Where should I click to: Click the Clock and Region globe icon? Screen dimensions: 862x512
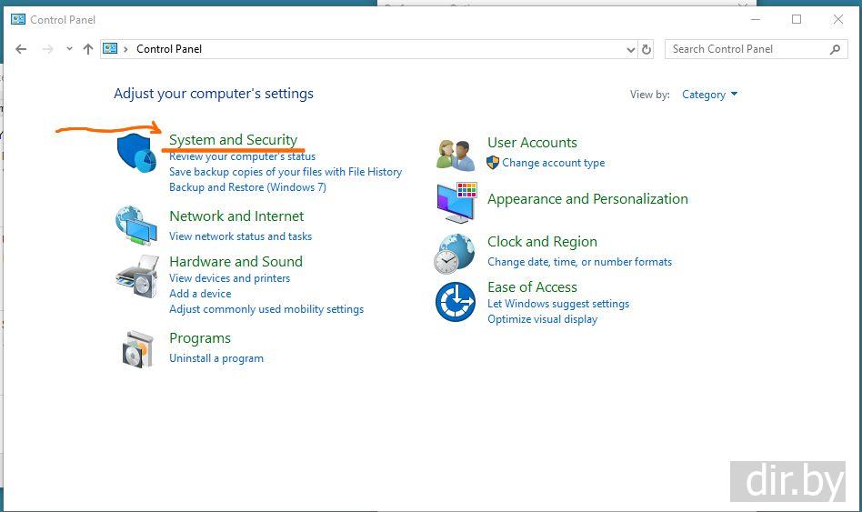pos(455,253)
